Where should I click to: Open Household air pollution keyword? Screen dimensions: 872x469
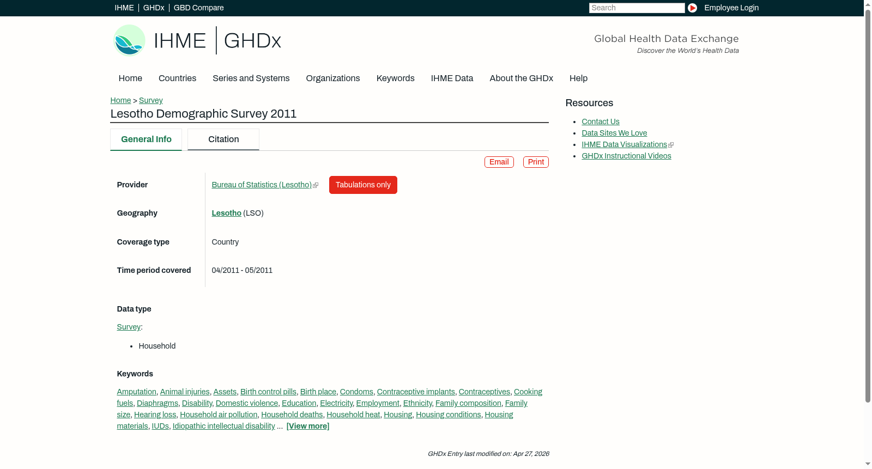(219, 415)
